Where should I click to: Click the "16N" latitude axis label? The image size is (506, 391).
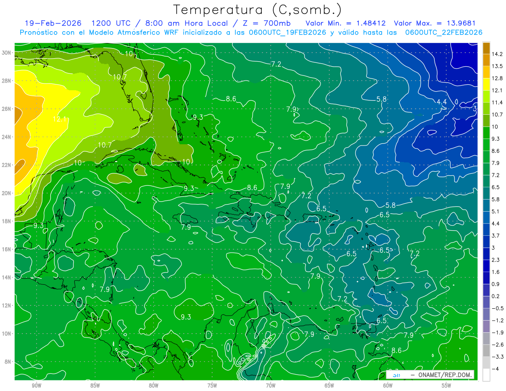click(7, 249)
